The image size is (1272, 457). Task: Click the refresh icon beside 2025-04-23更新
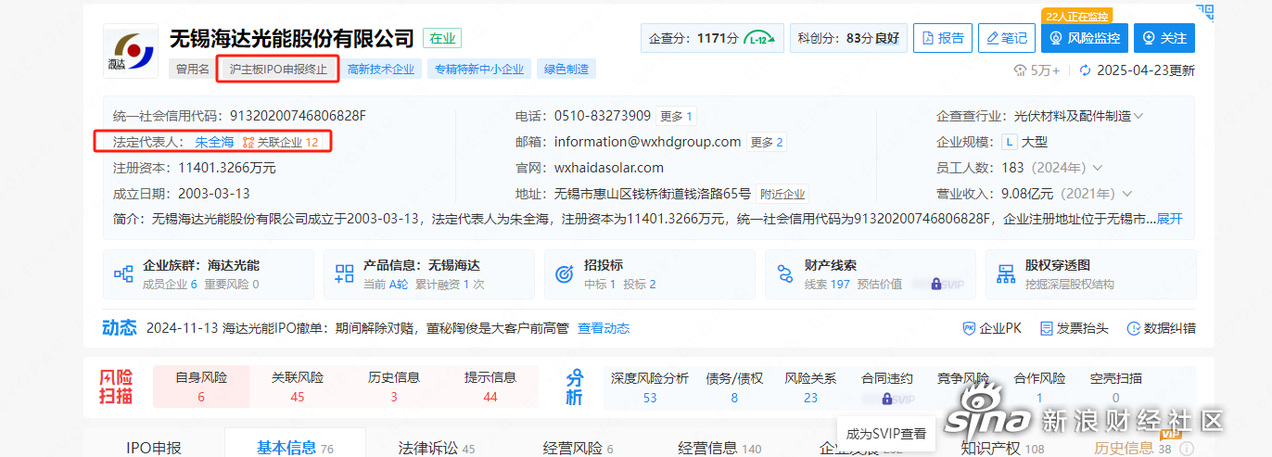point(1086,70)
